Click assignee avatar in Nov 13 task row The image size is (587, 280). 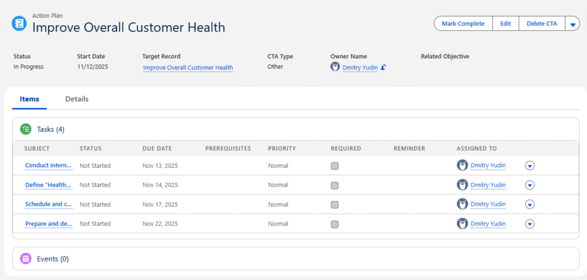[462, 165]
